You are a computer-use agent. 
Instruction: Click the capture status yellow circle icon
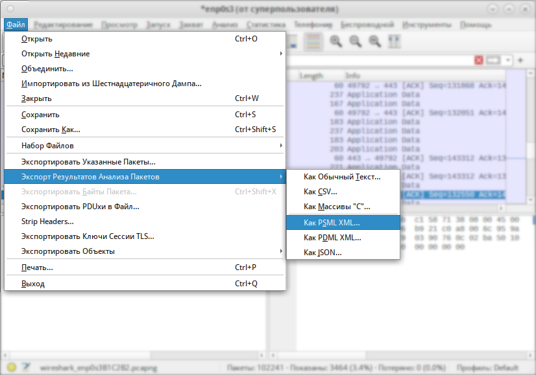tap(11, 367)
